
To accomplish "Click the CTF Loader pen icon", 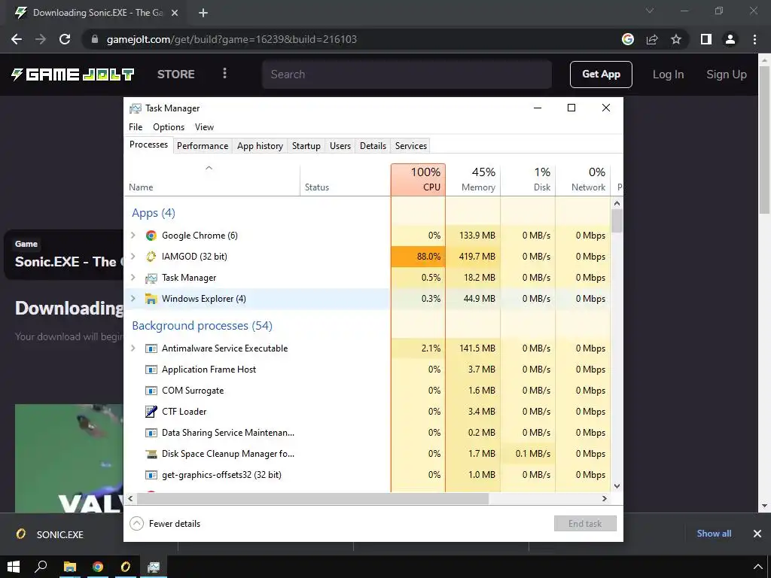I will pos(151,412).
